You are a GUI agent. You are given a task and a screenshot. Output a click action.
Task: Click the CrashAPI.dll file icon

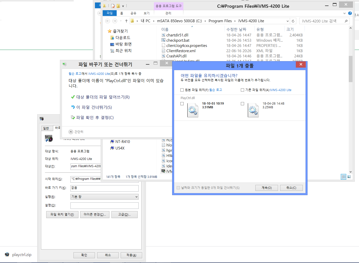163,56
